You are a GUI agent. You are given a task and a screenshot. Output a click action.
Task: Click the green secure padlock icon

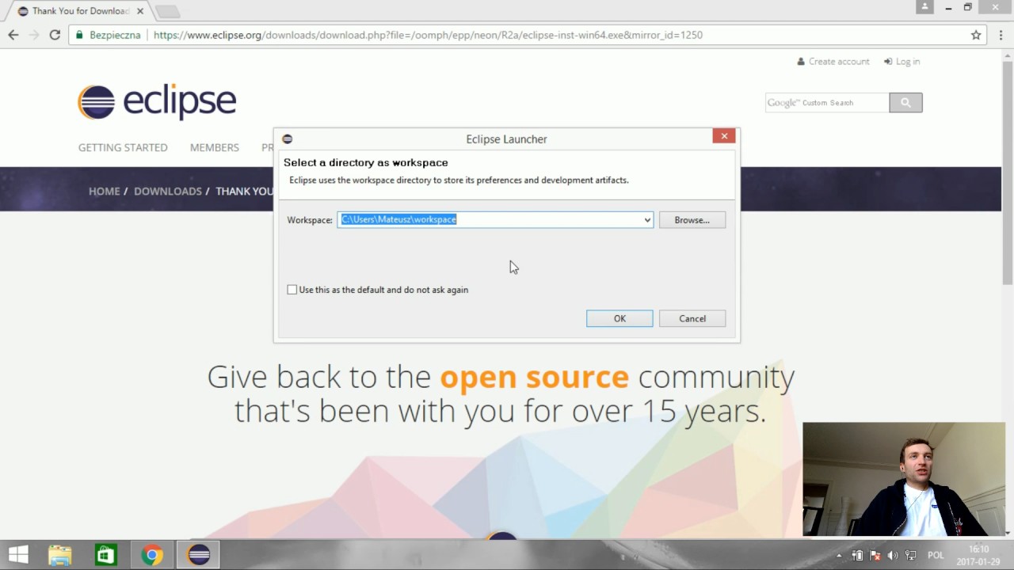point(78,35)
